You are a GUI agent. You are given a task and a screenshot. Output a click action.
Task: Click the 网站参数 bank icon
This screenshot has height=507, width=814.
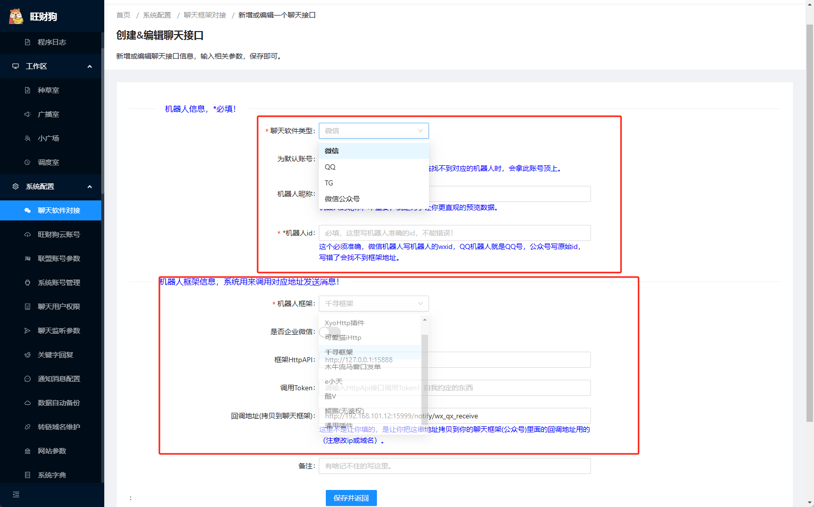pos(28,451)
